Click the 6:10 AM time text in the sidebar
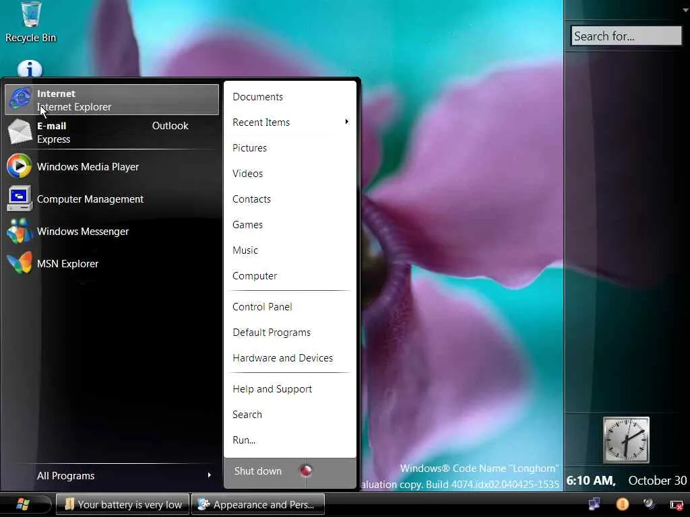 tap(590, 481)
